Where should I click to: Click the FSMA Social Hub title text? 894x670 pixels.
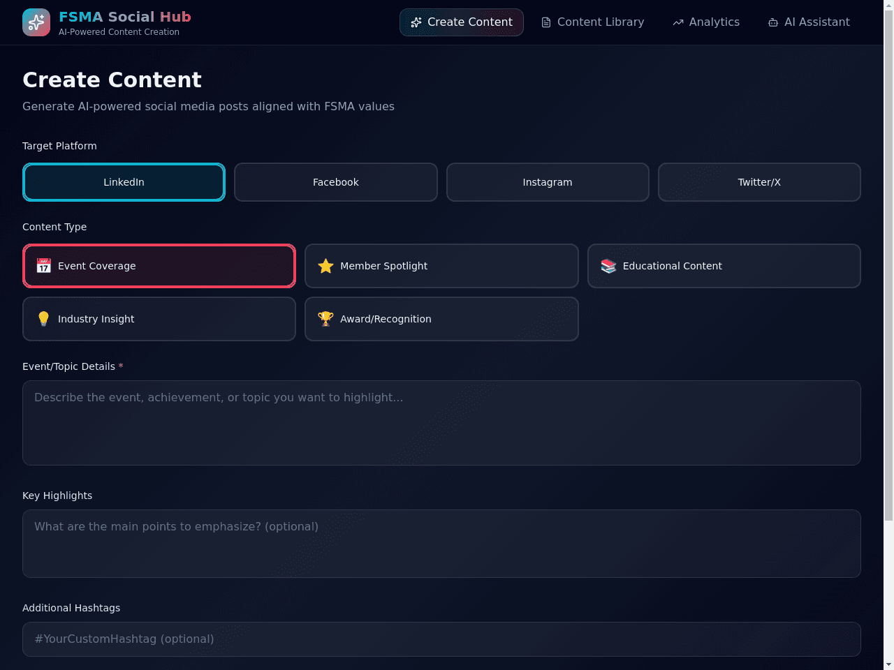tap(125, 17)
